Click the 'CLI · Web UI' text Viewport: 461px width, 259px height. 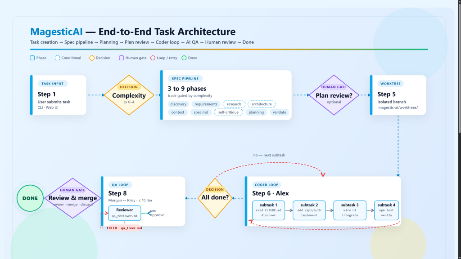(x=48, y=107)
